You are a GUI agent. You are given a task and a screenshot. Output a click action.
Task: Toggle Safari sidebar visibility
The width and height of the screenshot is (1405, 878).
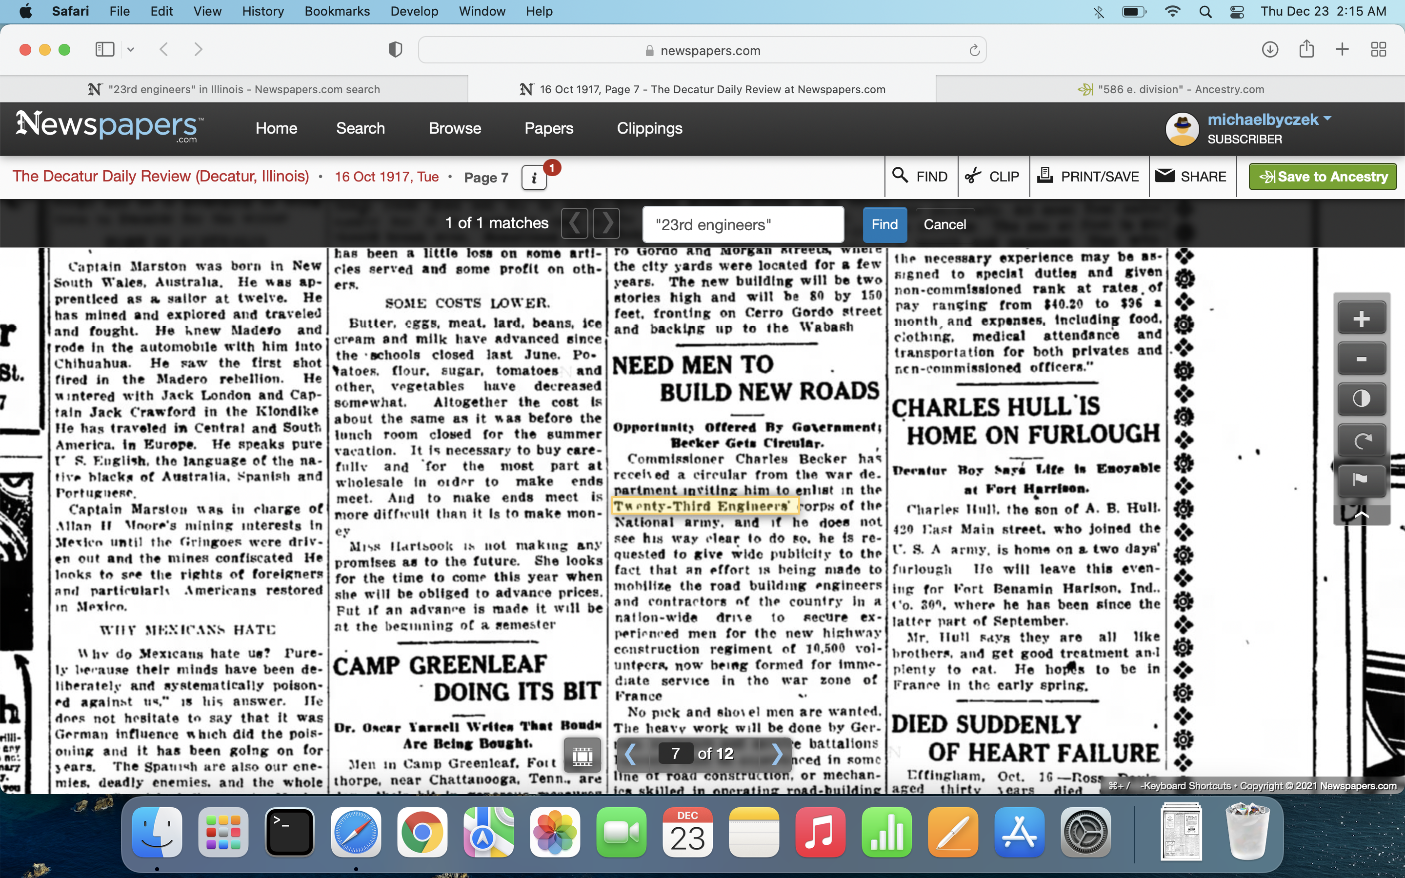(104, 50)
